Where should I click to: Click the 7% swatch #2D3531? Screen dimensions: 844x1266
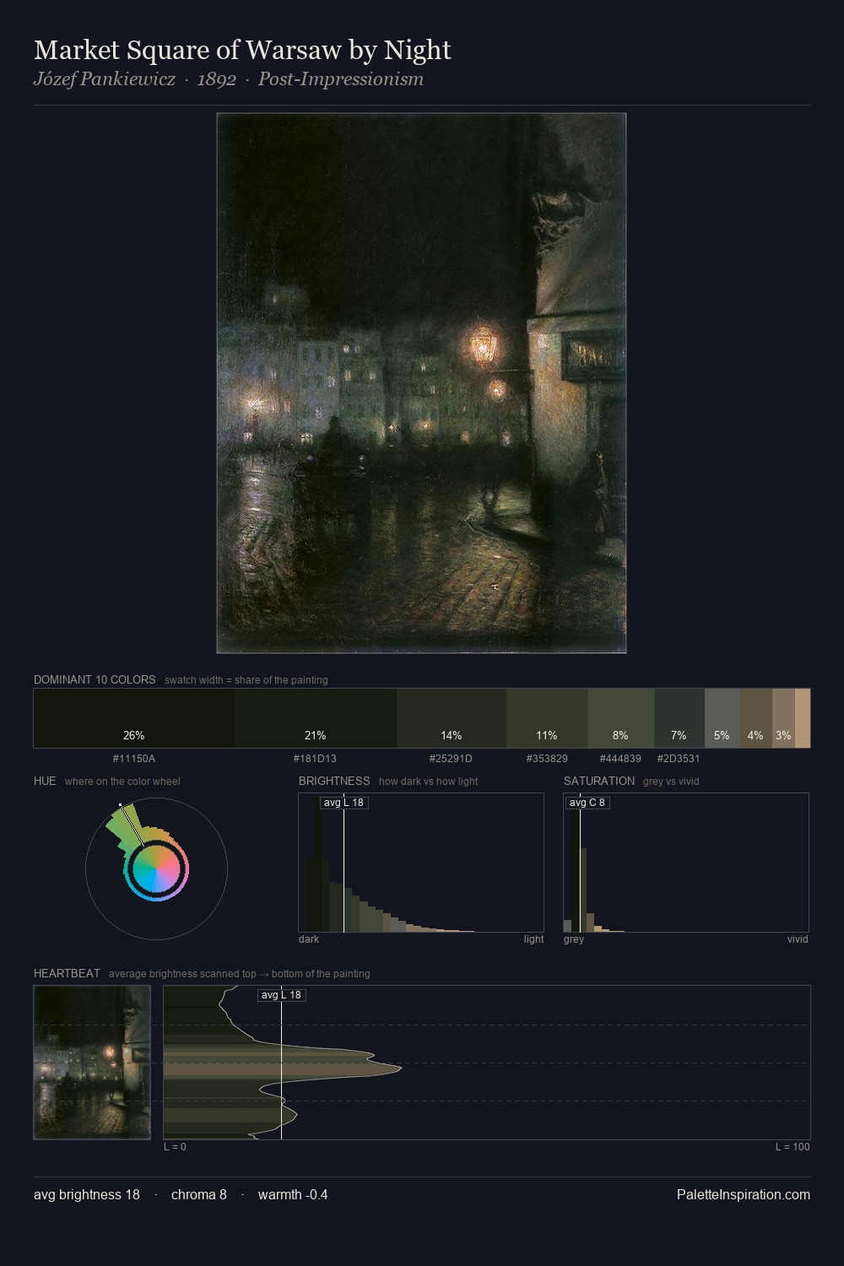point(679,718)
